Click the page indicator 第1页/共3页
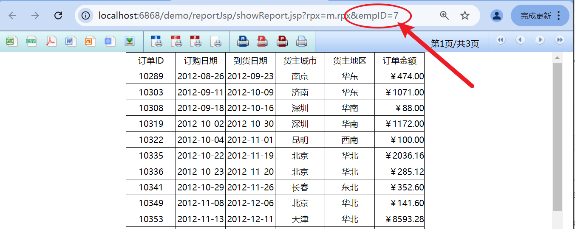The image size is (575, 229). click(455, 44)
